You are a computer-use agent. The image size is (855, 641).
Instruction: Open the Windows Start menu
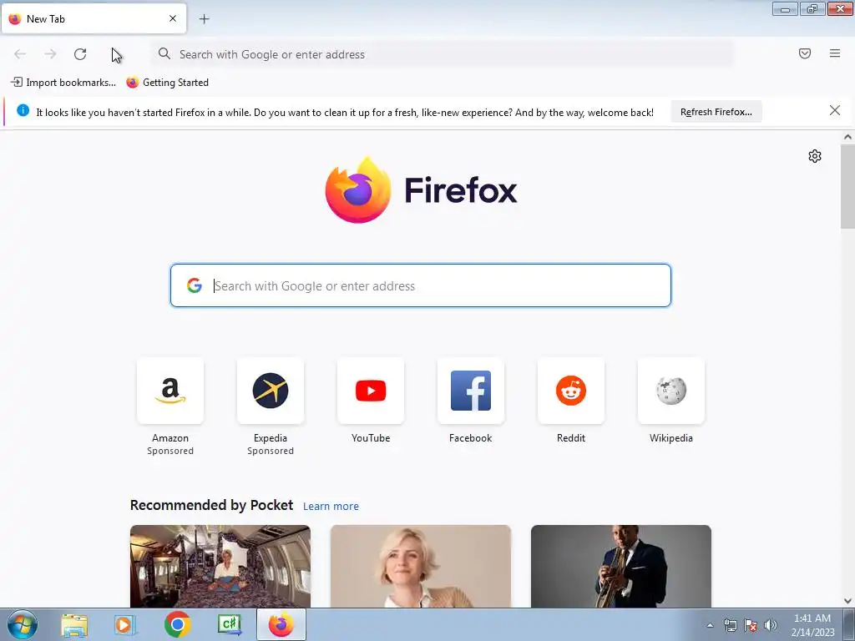(23, 624)
